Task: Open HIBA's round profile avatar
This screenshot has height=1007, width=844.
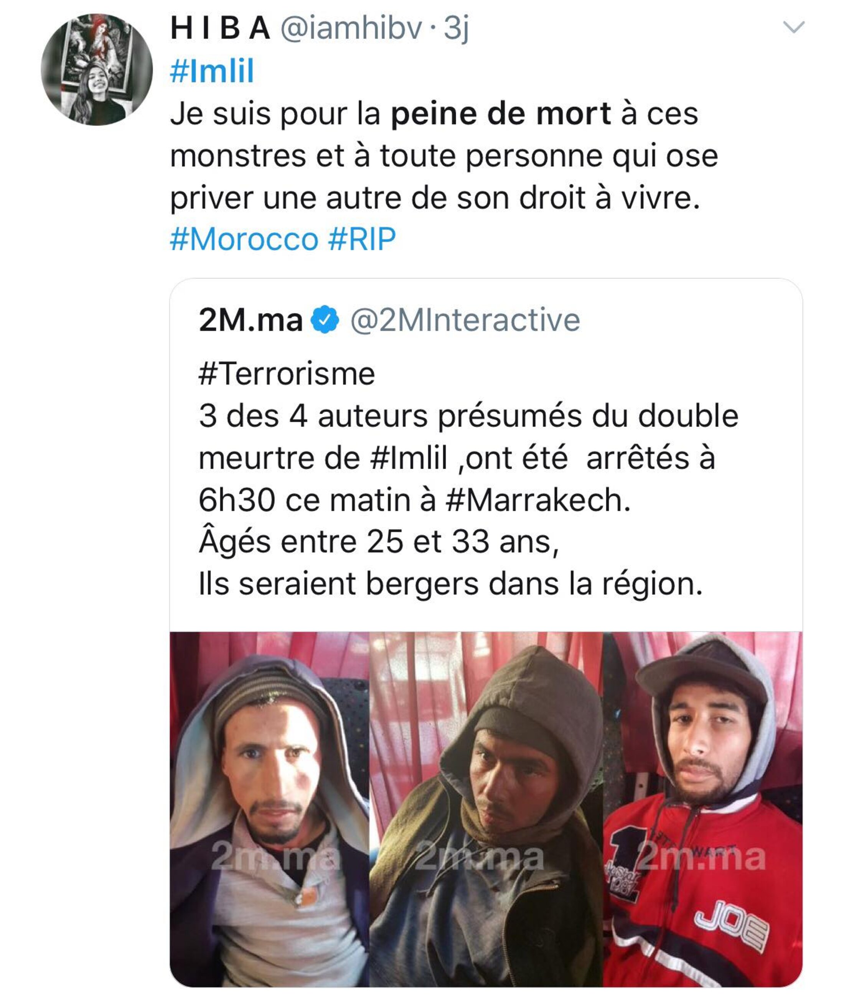Action: click(97, 69)
